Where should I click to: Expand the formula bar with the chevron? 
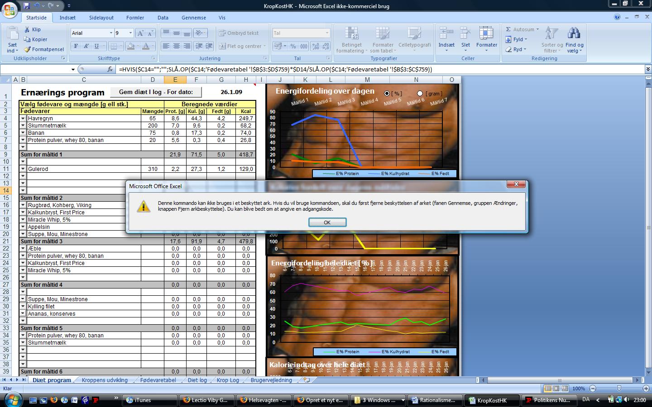click(648, 69)
